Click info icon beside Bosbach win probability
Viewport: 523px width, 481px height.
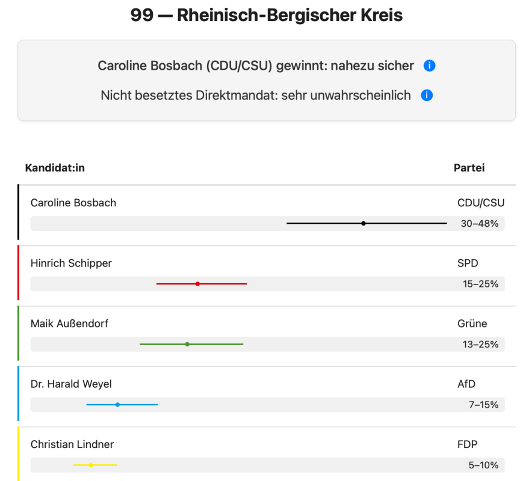pyautogui.click(x=429, y=66)
